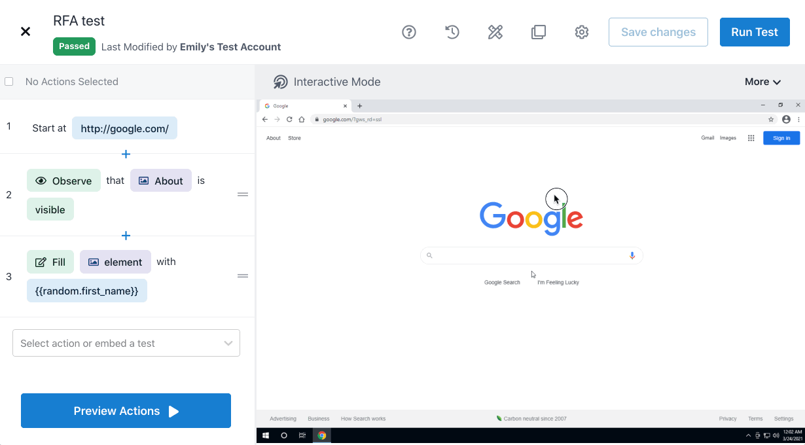The height and width of the screenshot is (445, 805).
Task: Grab the step 3 drag handle
Action: point(243,276)
